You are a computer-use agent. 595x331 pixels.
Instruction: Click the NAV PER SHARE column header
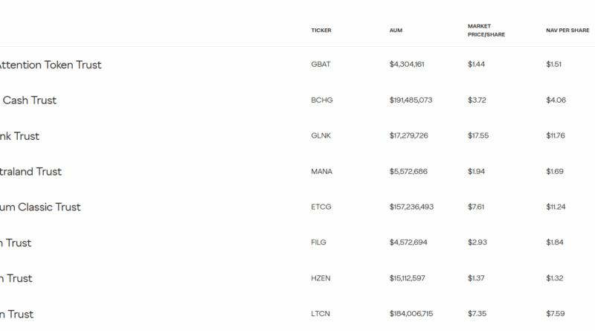[x=567, y=30]
